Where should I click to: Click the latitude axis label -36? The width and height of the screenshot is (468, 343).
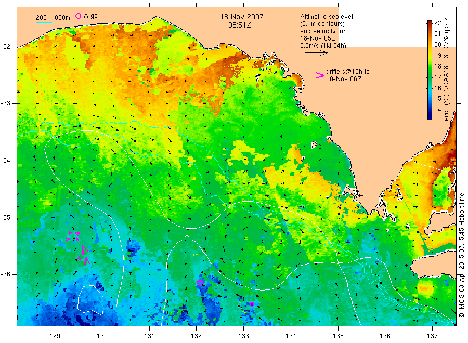[x=5, y=274]
